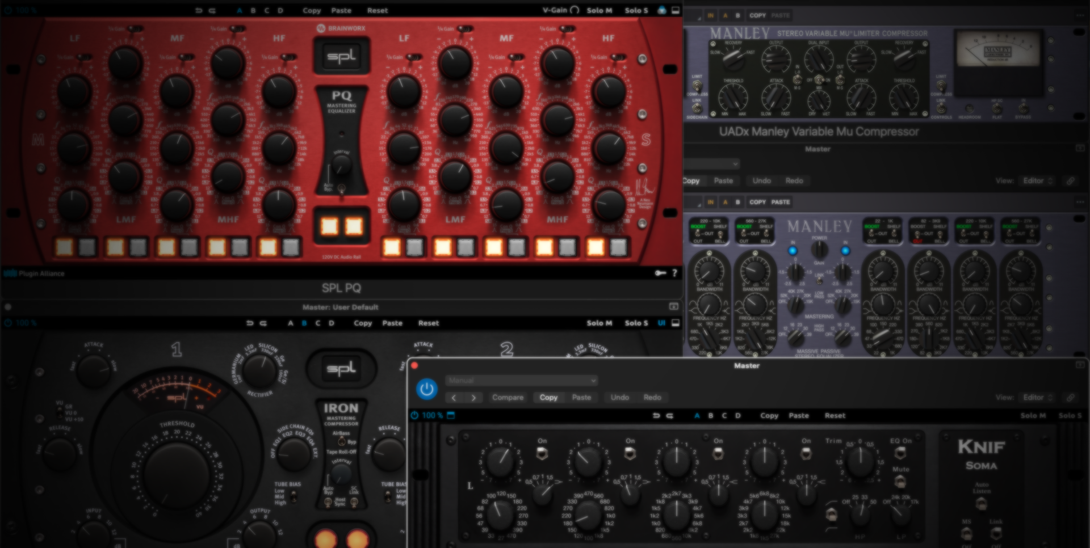Image resolution: width=1090 pixels, height=548 pixels.
Task: Select preset D in Knif Soma toolbar
Action: coord(738,415)
